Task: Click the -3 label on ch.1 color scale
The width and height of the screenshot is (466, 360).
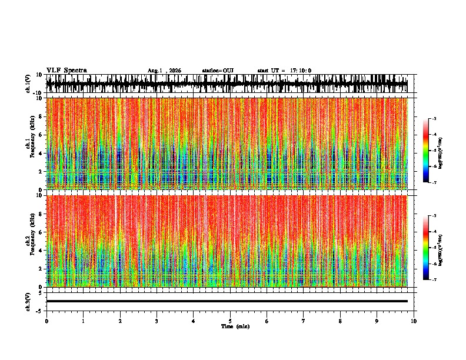Action: [x=434, y=118]
